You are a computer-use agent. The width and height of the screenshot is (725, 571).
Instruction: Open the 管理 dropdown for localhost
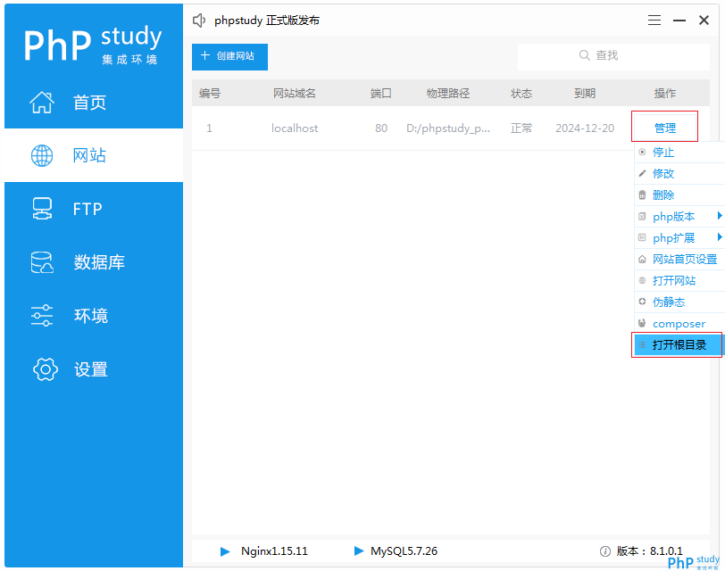point(665,128)
